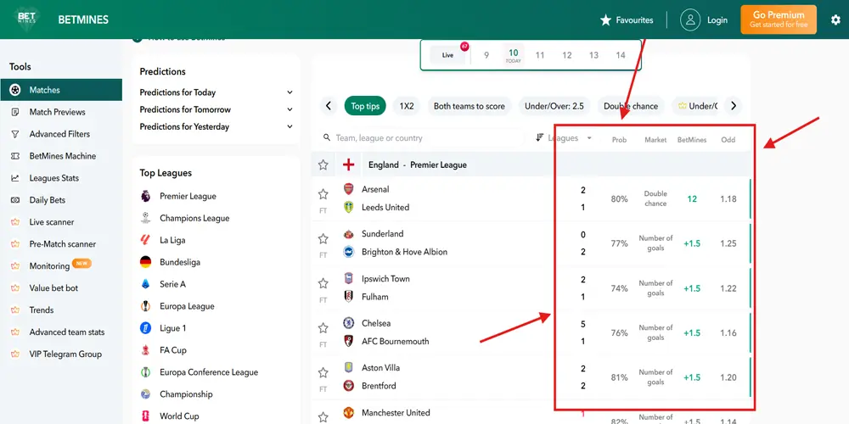Screen dimensions: 849x424
Task: Click the Premier League logo in Top Leagues
Action: (146, 196)
